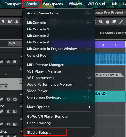Select the Line draw tool
Screen dimensions: 126x137
coord(121,22)
